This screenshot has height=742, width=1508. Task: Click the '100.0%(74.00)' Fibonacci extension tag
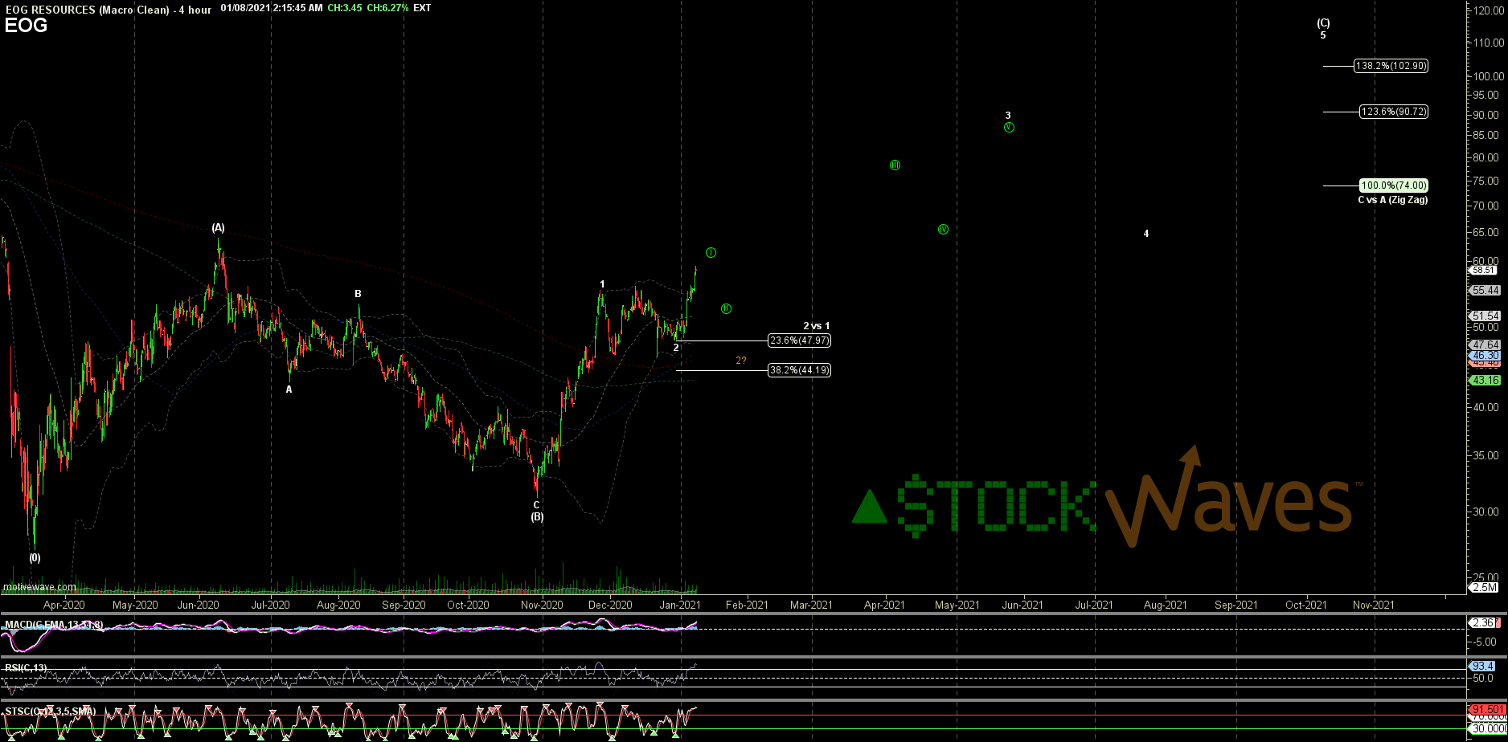coord(1394,185)
